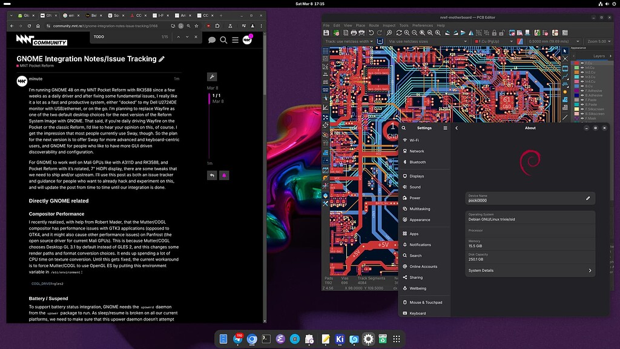This screenshot has width=620, height=349.
Task: Open the forum search magnifier icon
Action: coord(223,40)
